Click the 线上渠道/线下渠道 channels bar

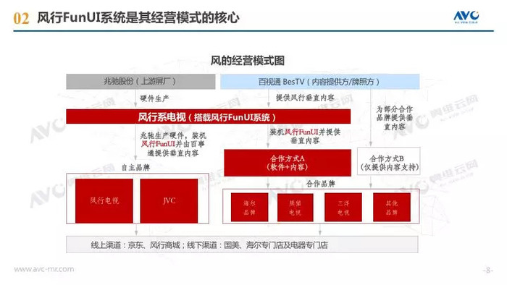(x=242, y=244)
